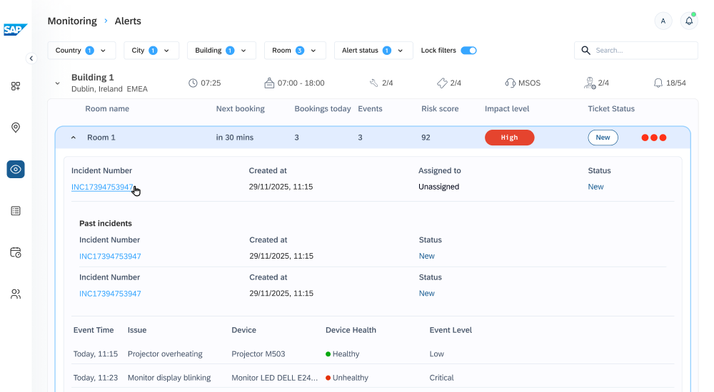This screenshot has height=392, width=714.
Task: Click the second past incident New status
Action: point(427,294)
